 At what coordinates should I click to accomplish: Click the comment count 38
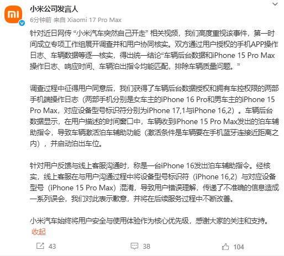(146, 247)
